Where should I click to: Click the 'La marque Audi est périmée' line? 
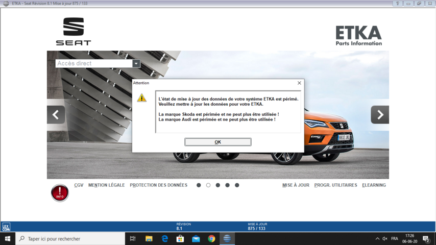point(217,119)
